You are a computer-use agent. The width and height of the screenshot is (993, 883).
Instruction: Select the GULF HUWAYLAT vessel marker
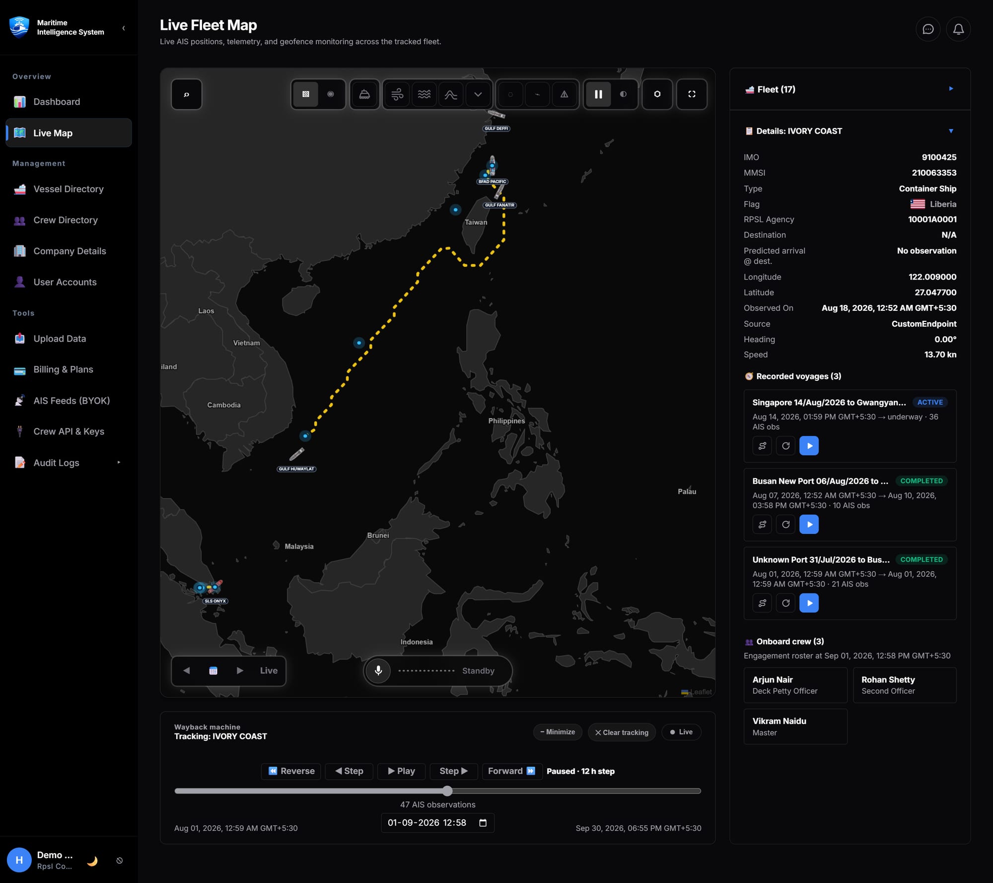[x=296, y=454]
